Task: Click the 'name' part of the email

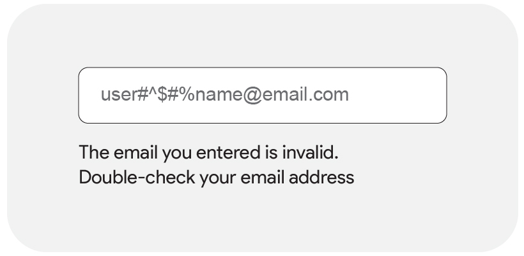Action: click(219, 96)
